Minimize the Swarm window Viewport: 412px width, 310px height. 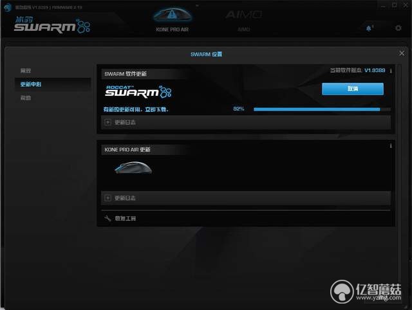coord(384,6)
